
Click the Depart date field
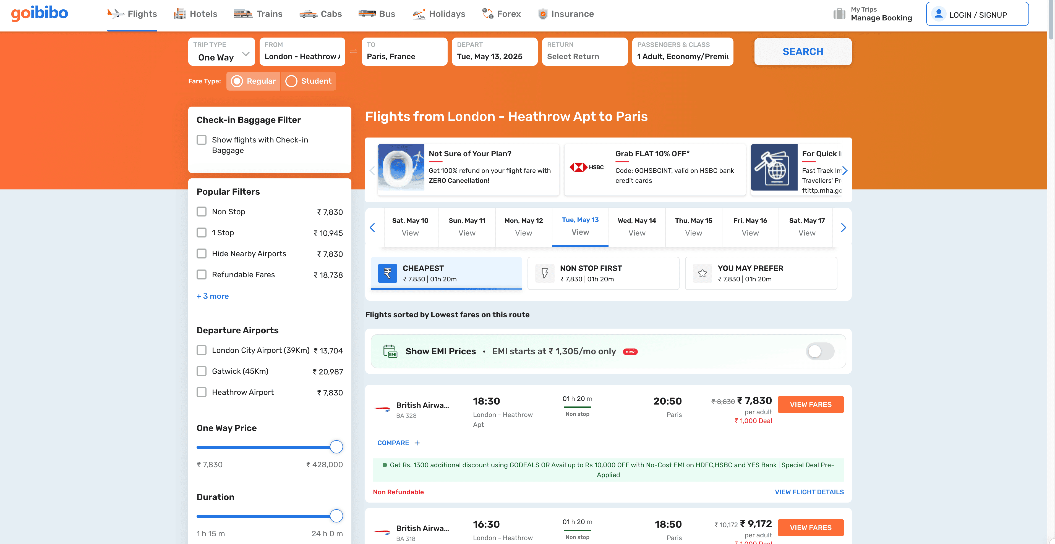point(494,52)
